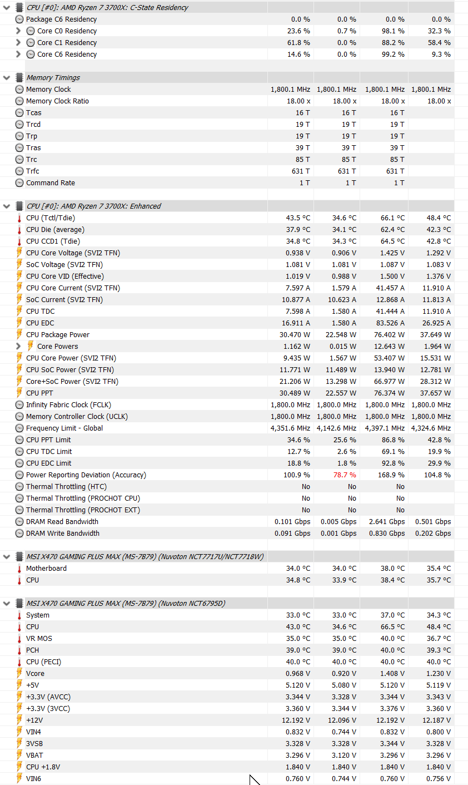468x785 pixels.
Task: Select the Thermal Throttling (PROCHOT EXT) row
Action: click(227, 510)
